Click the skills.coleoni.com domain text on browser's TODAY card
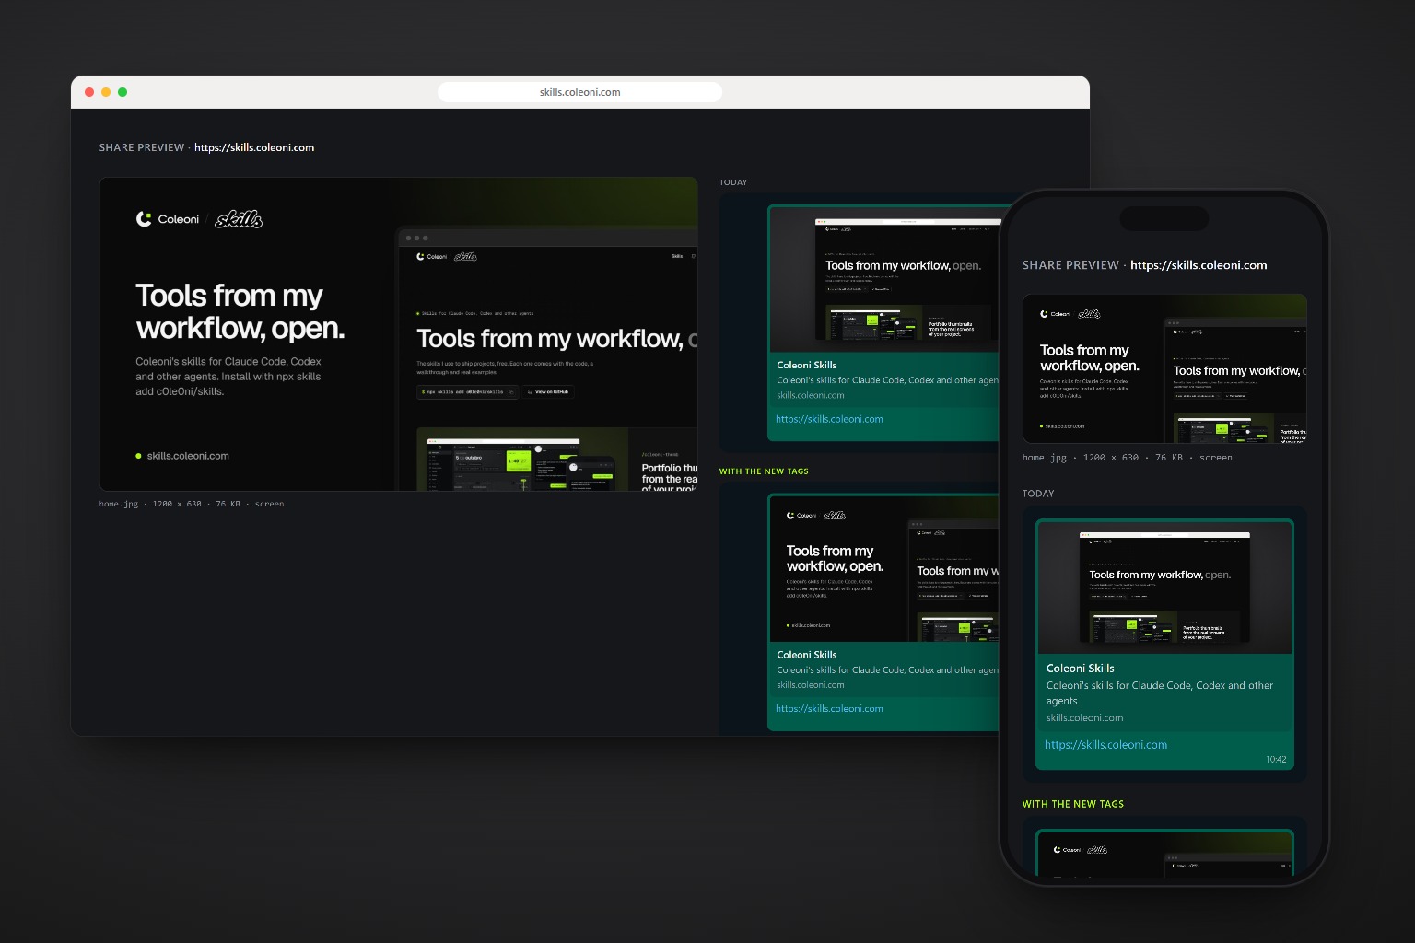 [811, 395]
